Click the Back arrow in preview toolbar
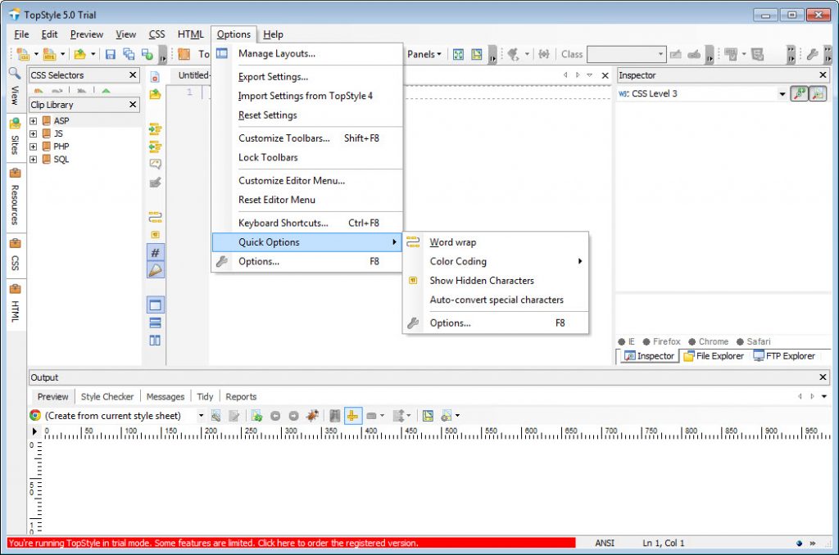 (x=275, y=416)
